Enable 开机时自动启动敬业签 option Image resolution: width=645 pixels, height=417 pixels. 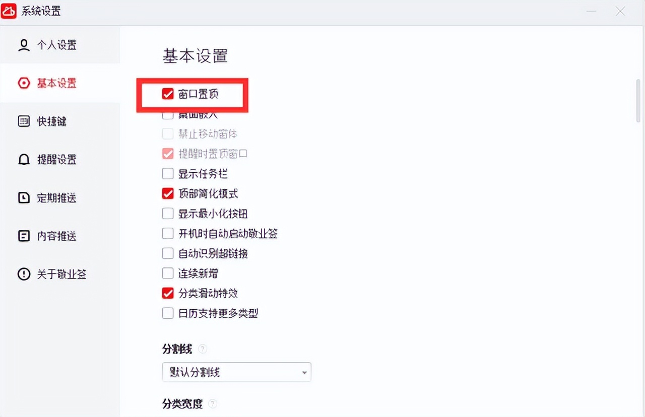pyautogui.click(x=168, y=234)
